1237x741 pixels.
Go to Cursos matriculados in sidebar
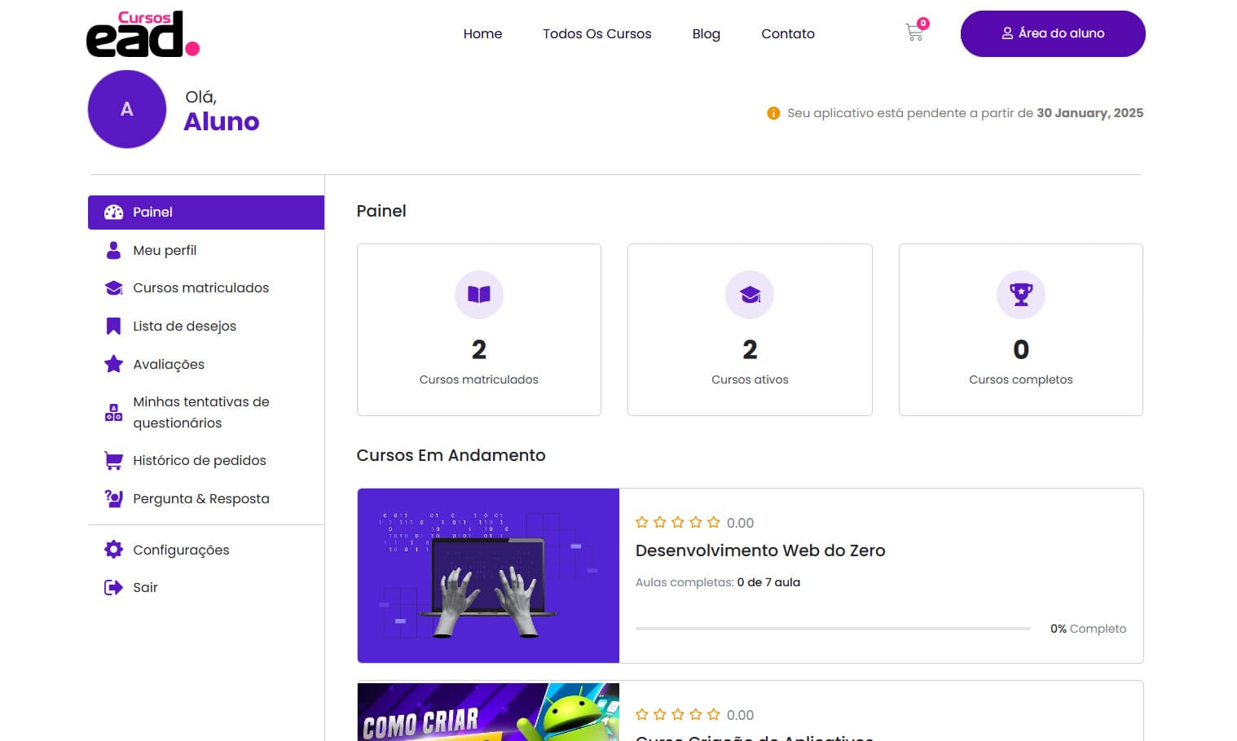(x=200, y=287)
